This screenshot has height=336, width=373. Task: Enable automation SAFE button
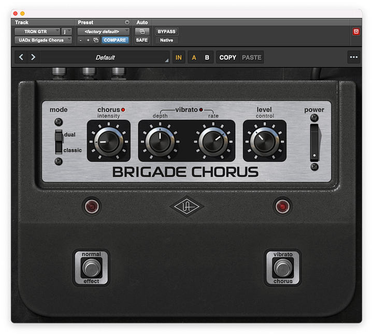142,40
